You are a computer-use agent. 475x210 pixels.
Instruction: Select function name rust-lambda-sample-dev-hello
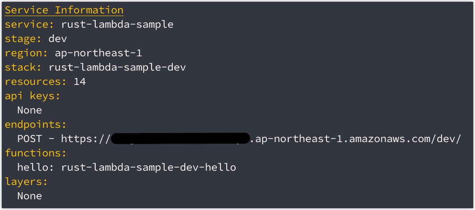click(x=148, y=167)
